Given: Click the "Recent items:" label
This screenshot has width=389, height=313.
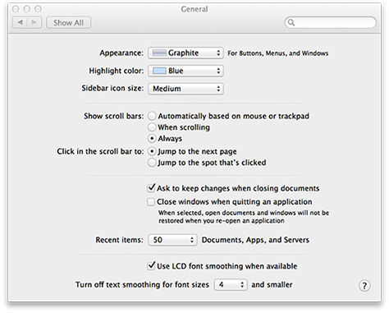Looking at the screenshot, I should click(119, 240).
